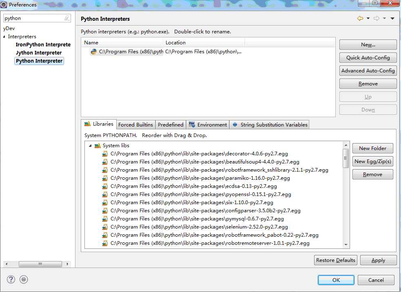Click the icon beside robotremoteserver-1.0.1 egg
Viewport: 401px width, 292px height.
pyautogui.click(x=105, y=244)
